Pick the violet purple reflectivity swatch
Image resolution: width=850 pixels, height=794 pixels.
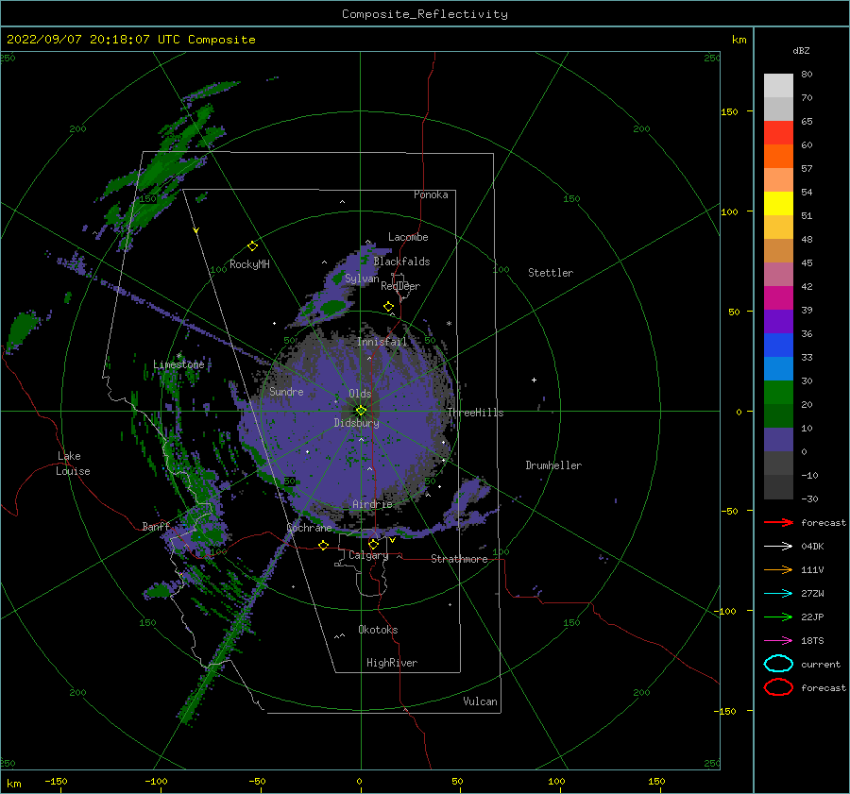[778, 321]
